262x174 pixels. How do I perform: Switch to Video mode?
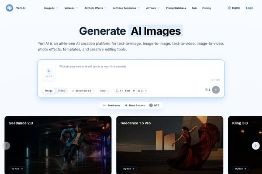(x=61, y=91)
